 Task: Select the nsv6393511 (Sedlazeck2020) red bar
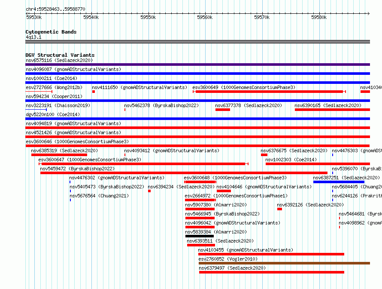tap(201, 245)
